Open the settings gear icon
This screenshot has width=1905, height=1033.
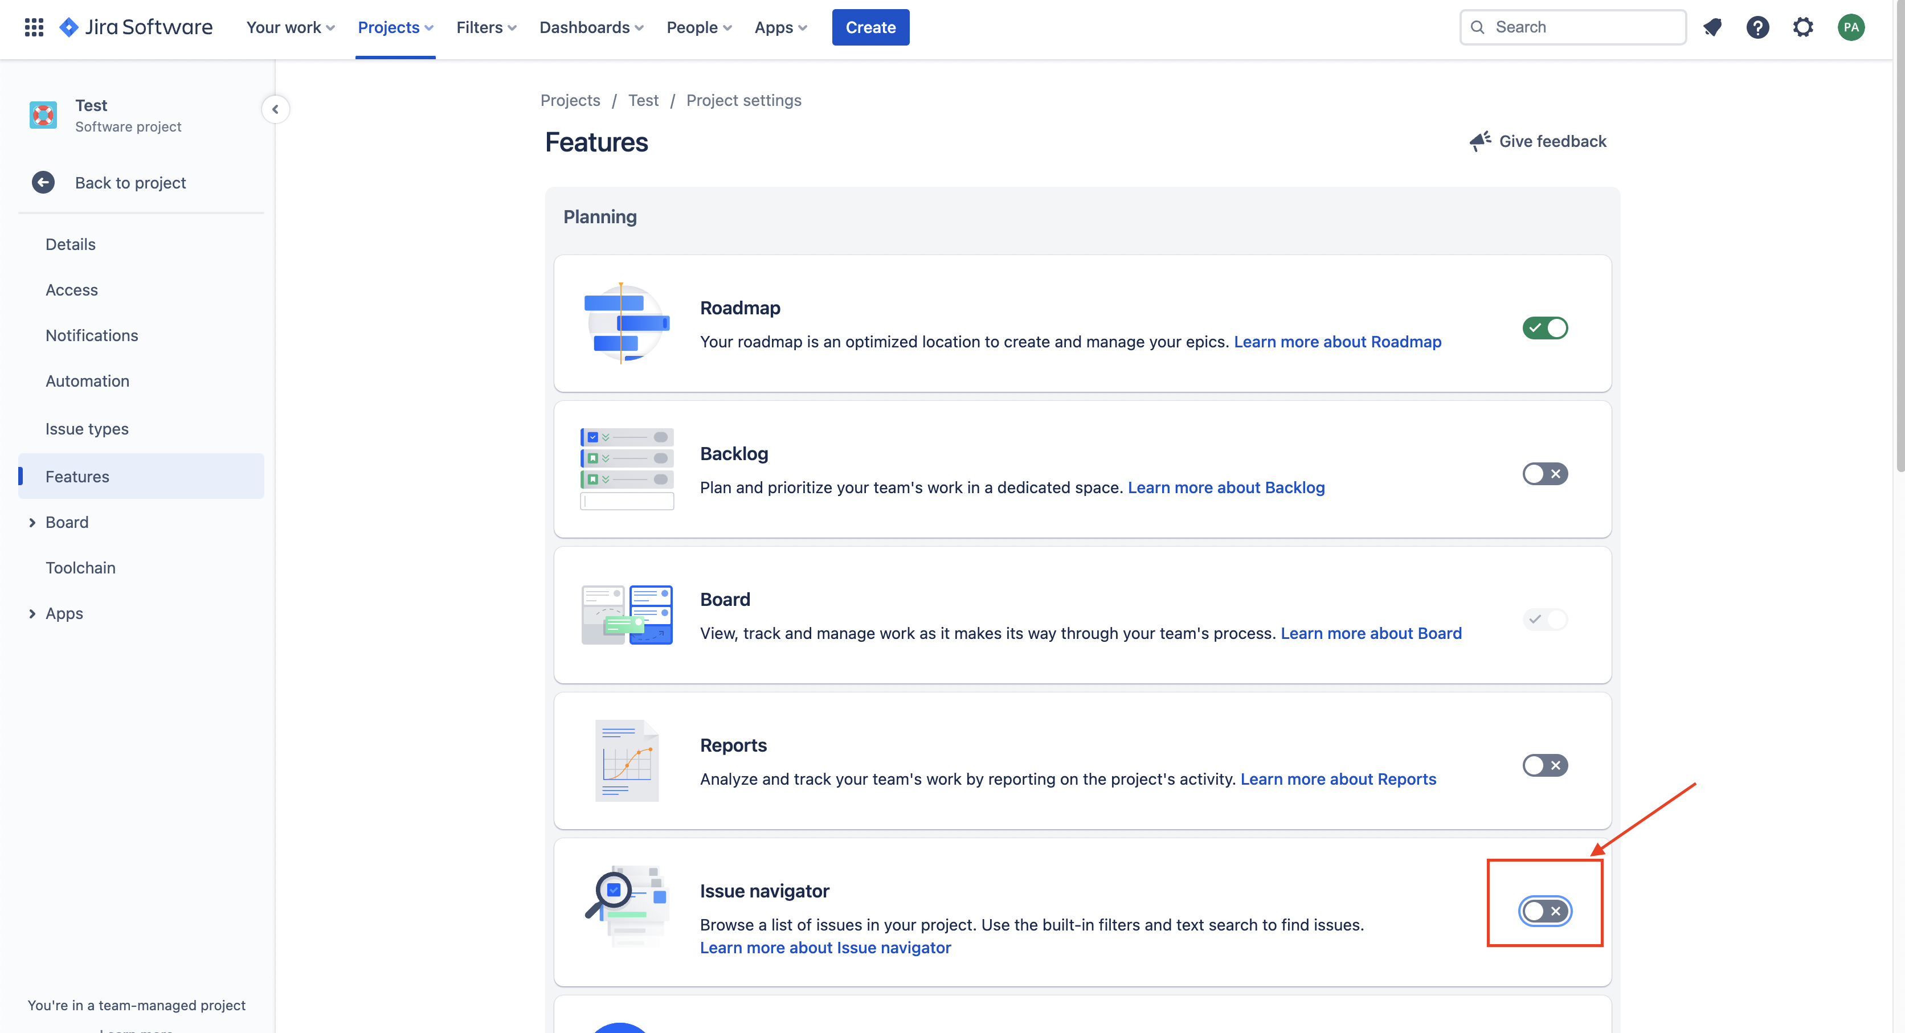[1803, 27]
